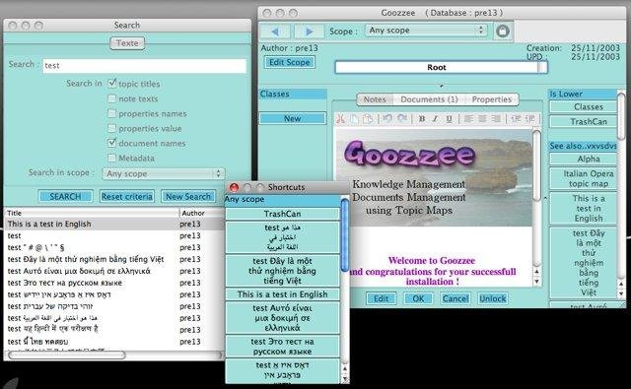631x389 pixels.
Task: Go forward with the right arrow button
Action: [309, 31]
